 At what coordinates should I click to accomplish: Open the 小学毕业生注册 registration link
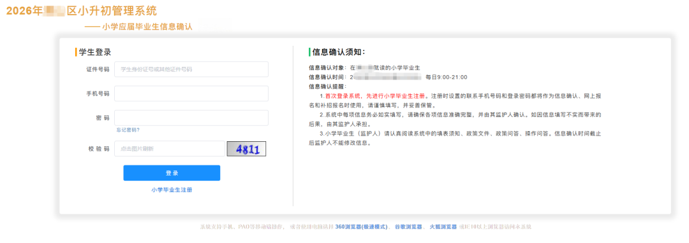(x=172, y=190)
